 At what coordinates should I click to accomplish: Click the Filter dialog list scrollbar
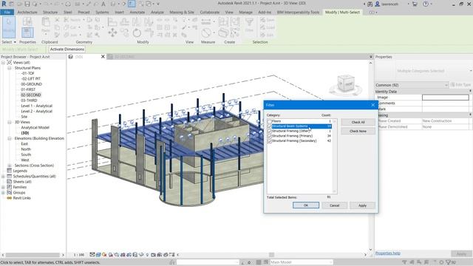click(x=334, y=156)
